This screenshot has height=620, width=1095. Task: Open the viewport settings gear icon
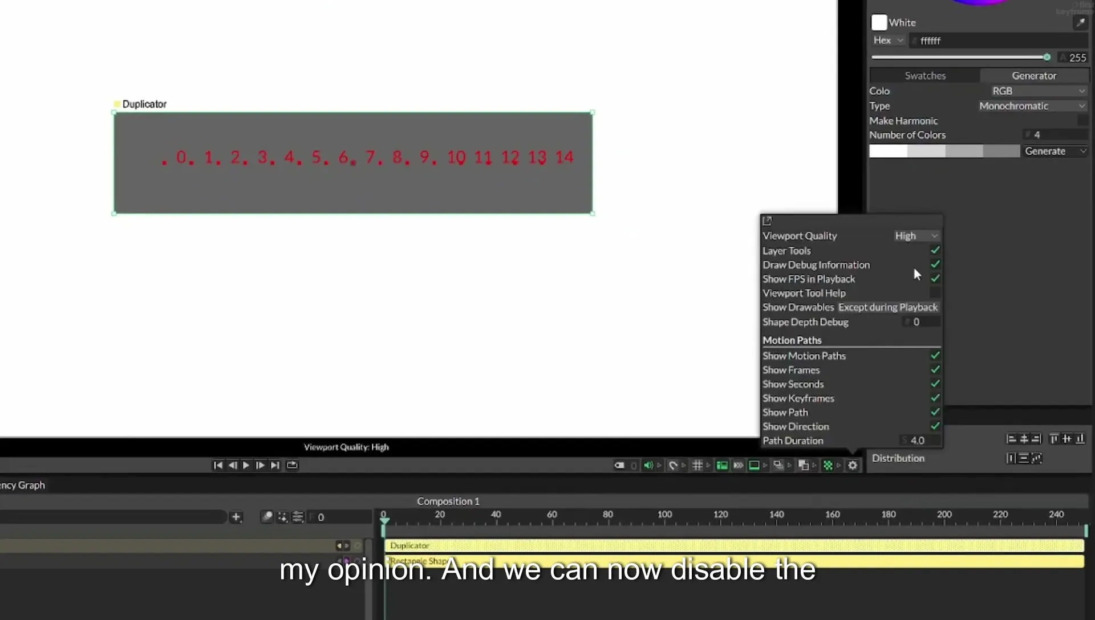pos(853,466)
